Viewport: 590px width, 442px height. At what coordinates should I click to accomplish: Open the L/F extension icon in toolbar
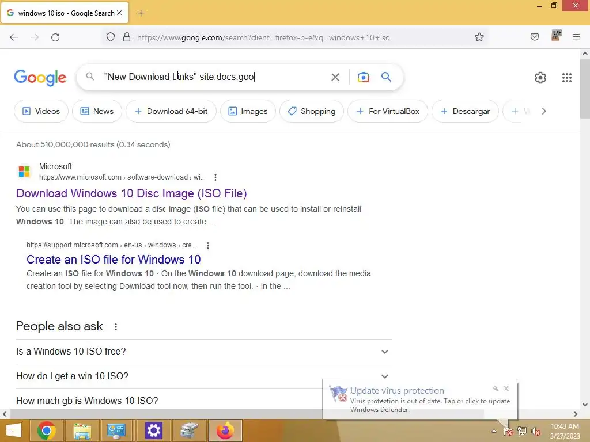(556, 36)
